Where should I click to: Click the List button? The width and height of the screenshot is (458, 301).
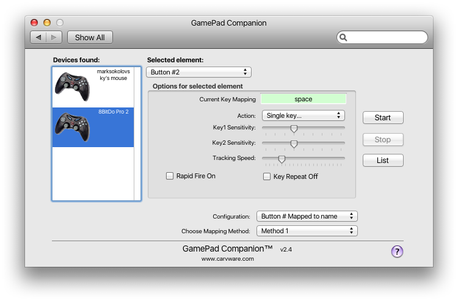383,161
